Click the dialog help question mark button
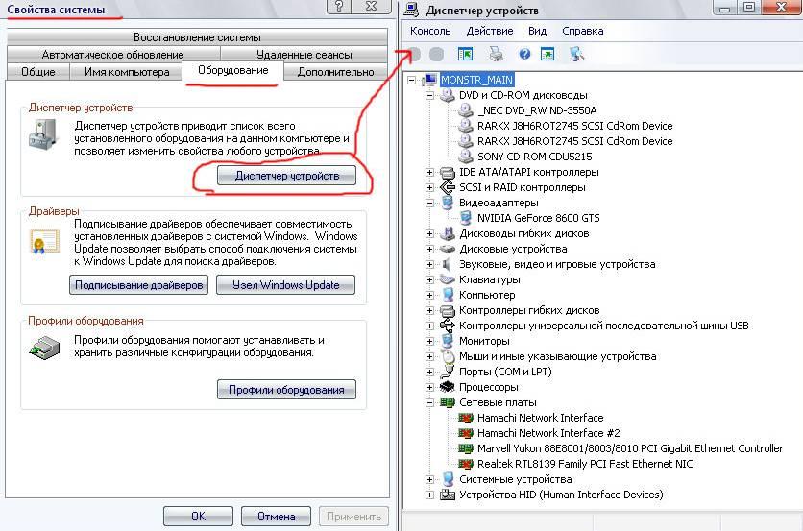This screenshot has height=531, width=803. coord(339,6)
